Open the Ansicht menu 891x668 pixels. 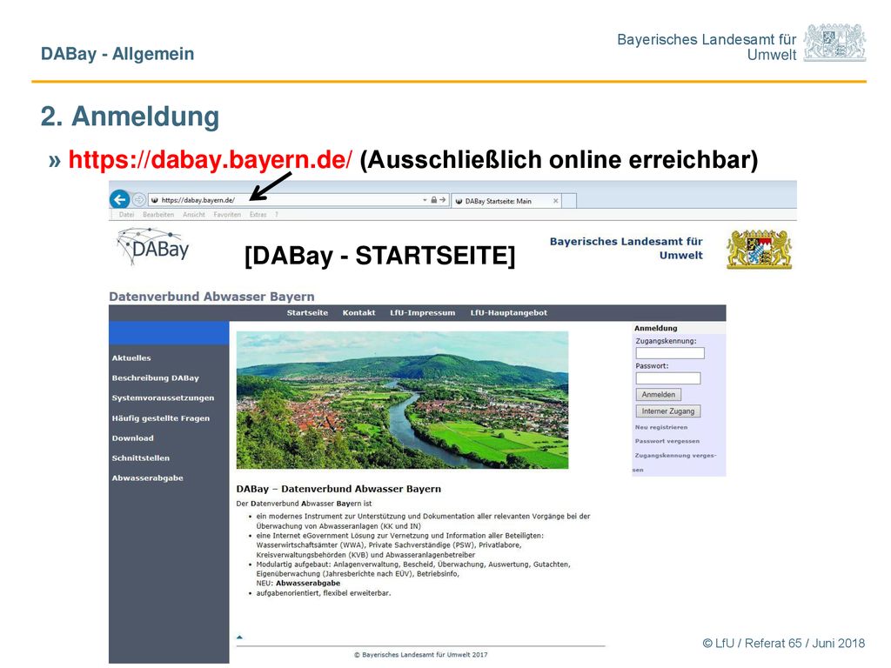pyautogui.click(x=194, y=215)
